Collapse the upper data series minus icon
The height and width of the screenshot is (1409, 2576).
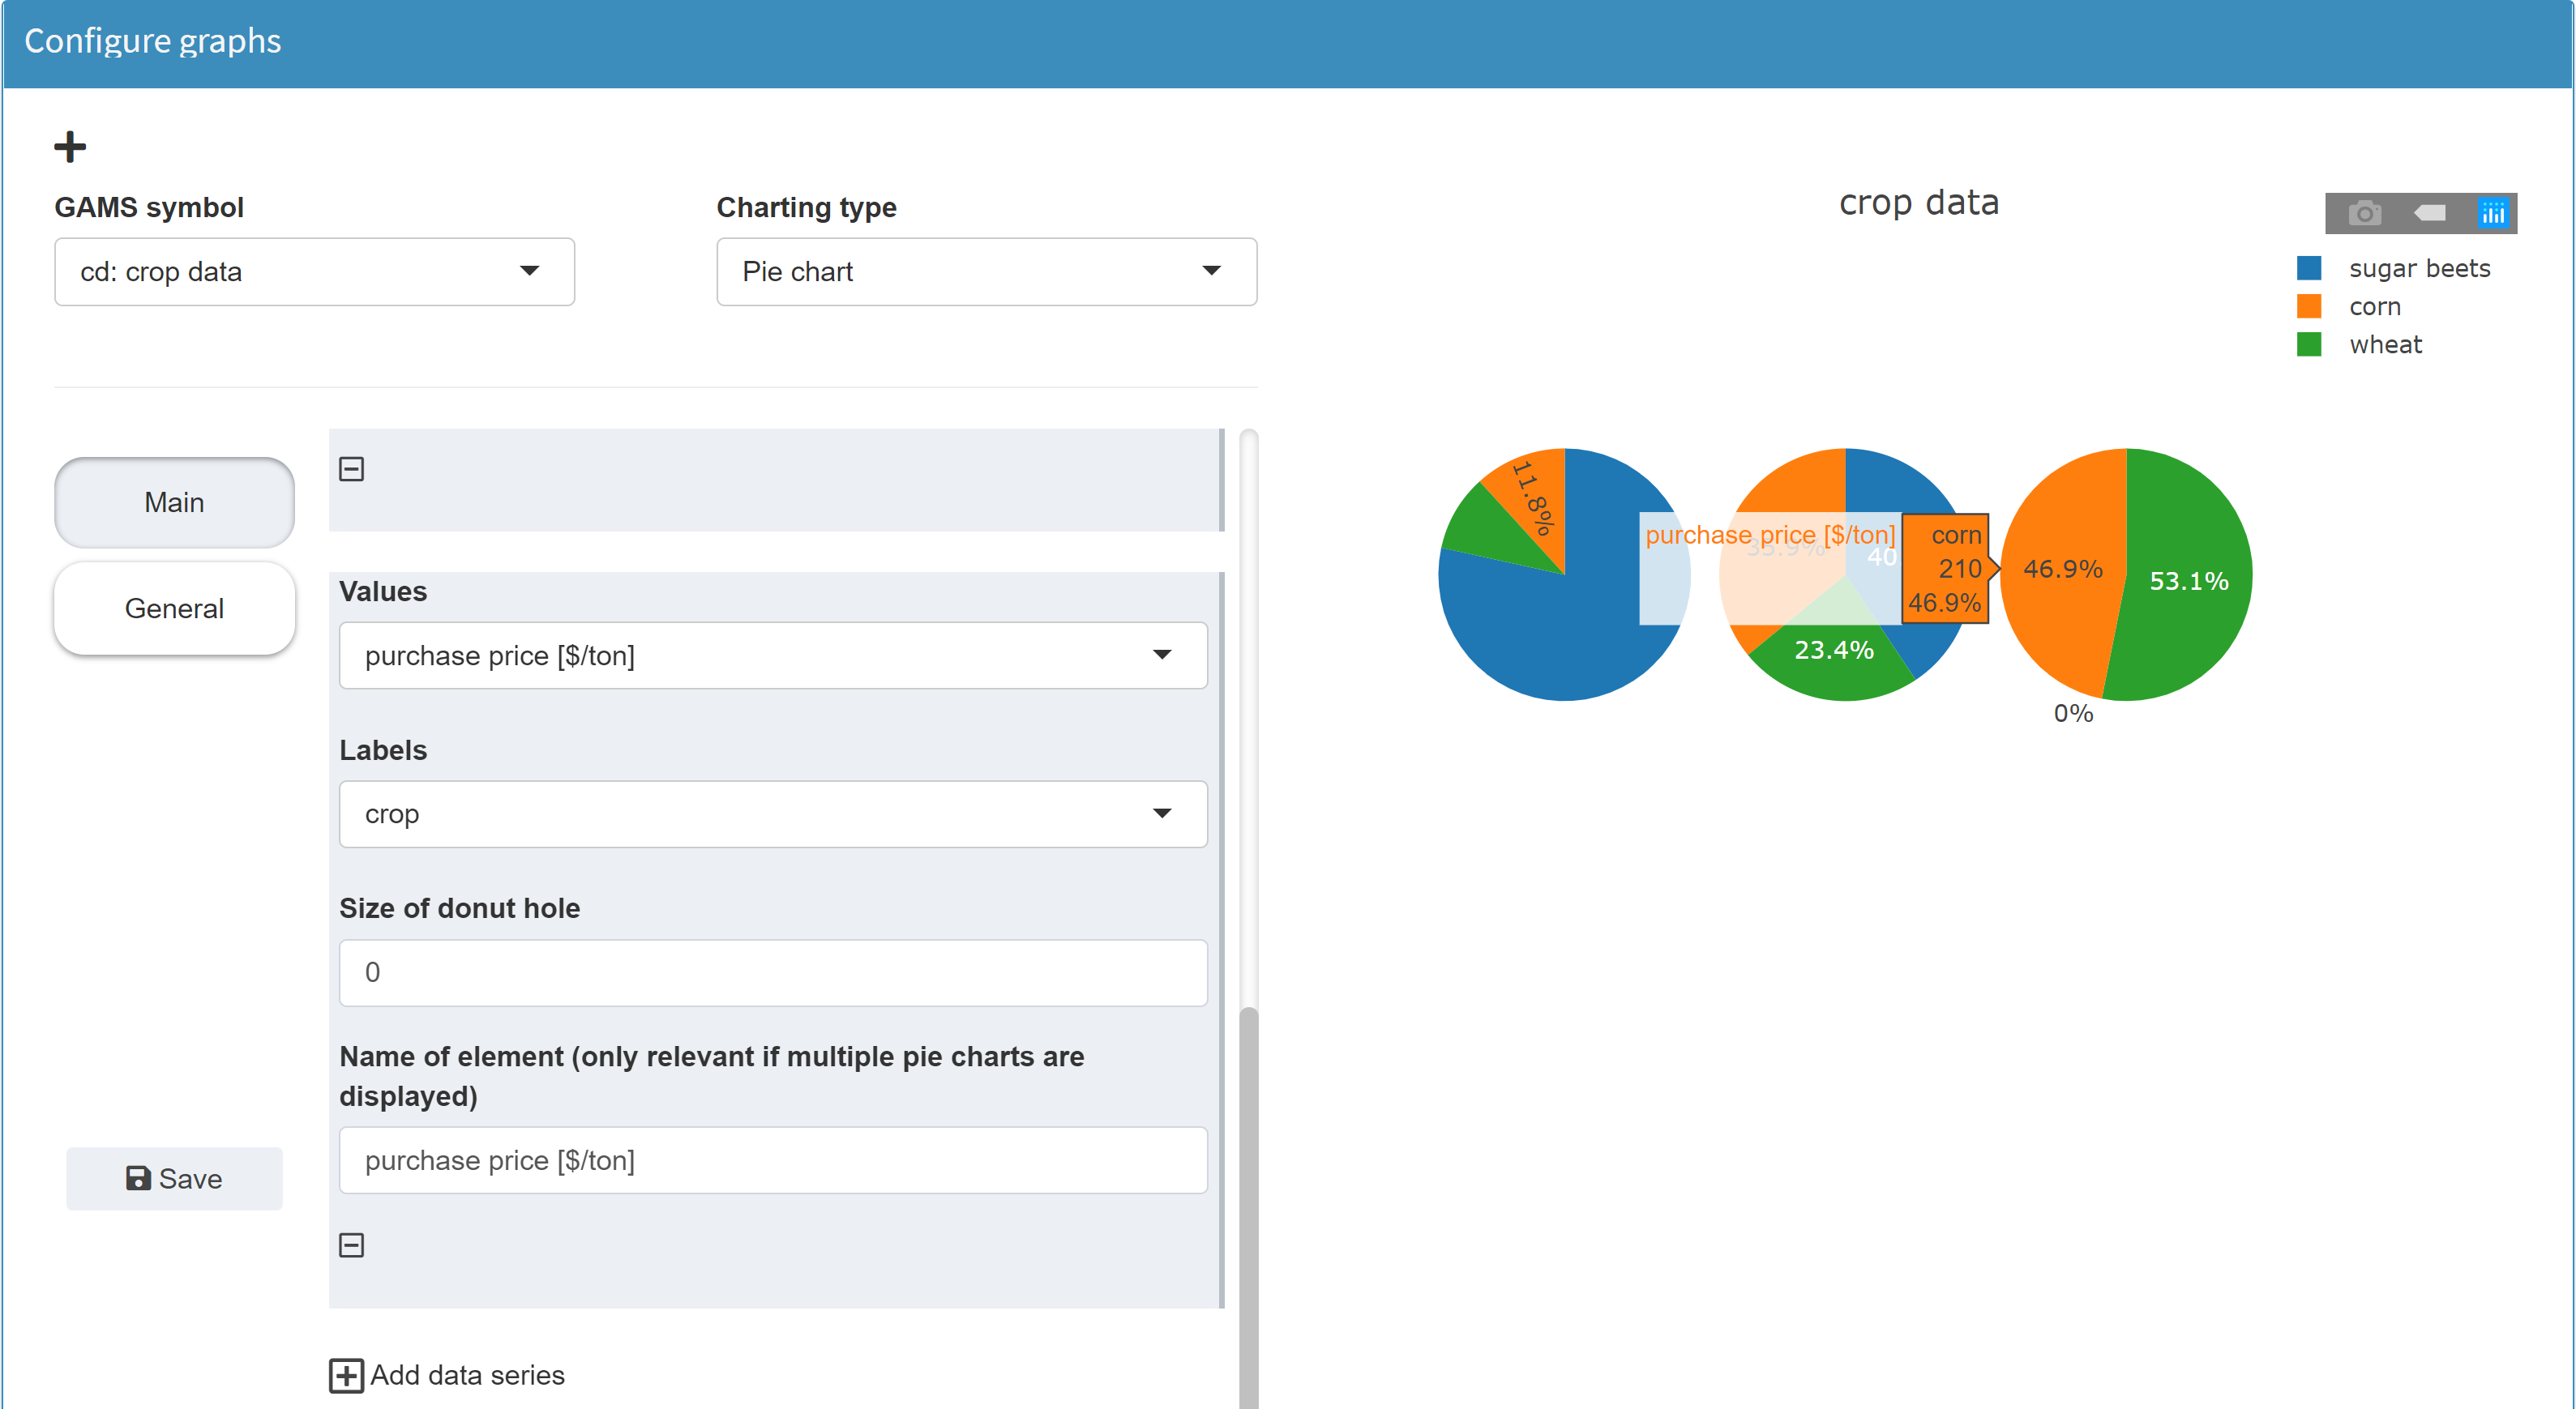point(351,468)
